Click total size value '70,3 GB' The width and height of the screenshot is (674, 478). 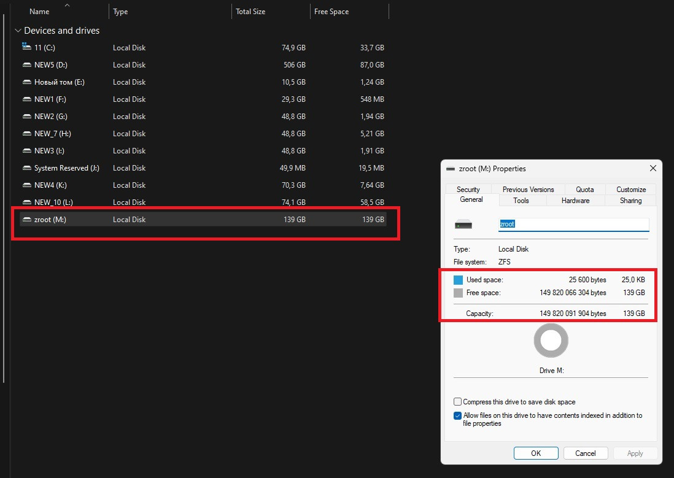coord(293,185)
